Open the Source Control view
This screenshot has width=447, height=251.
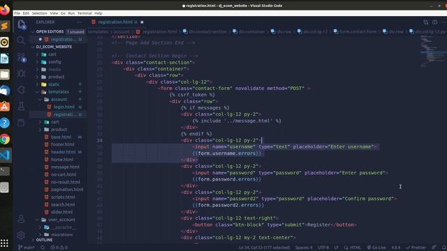(22, 57)
